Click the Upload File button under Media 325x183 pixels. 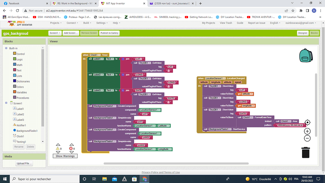pos(24,163)
